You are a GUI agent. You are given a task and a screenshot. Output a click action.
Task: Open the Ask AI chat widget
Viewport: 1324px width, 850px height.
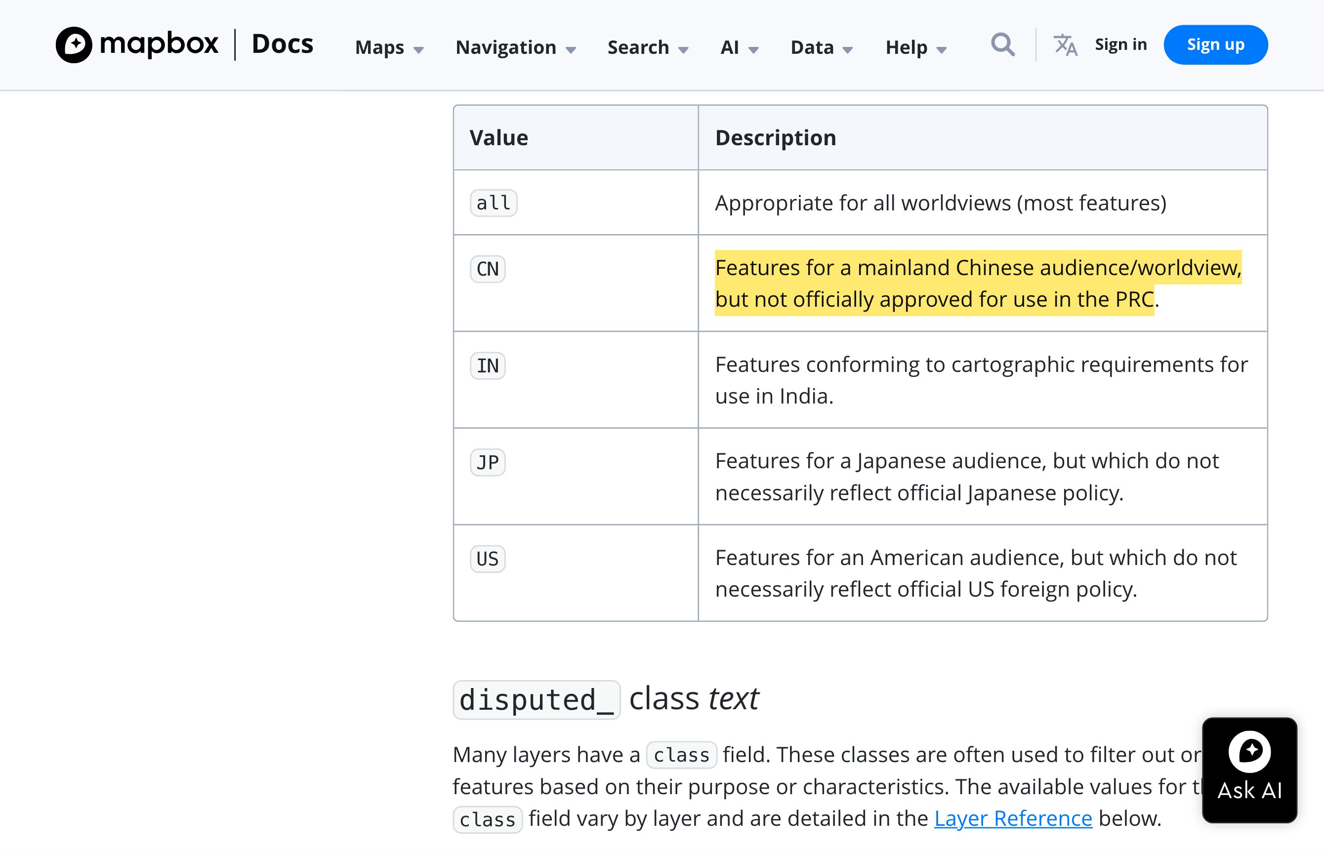click(x=1249, y=770)
